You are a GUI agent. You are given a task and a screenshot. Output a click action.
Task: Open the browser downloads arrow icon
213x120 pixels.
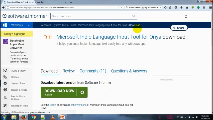tap(181, 7)
